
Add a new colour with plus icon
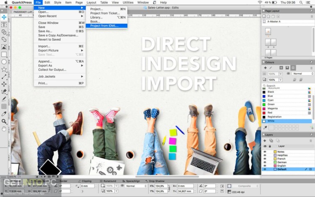pos(265,68)
